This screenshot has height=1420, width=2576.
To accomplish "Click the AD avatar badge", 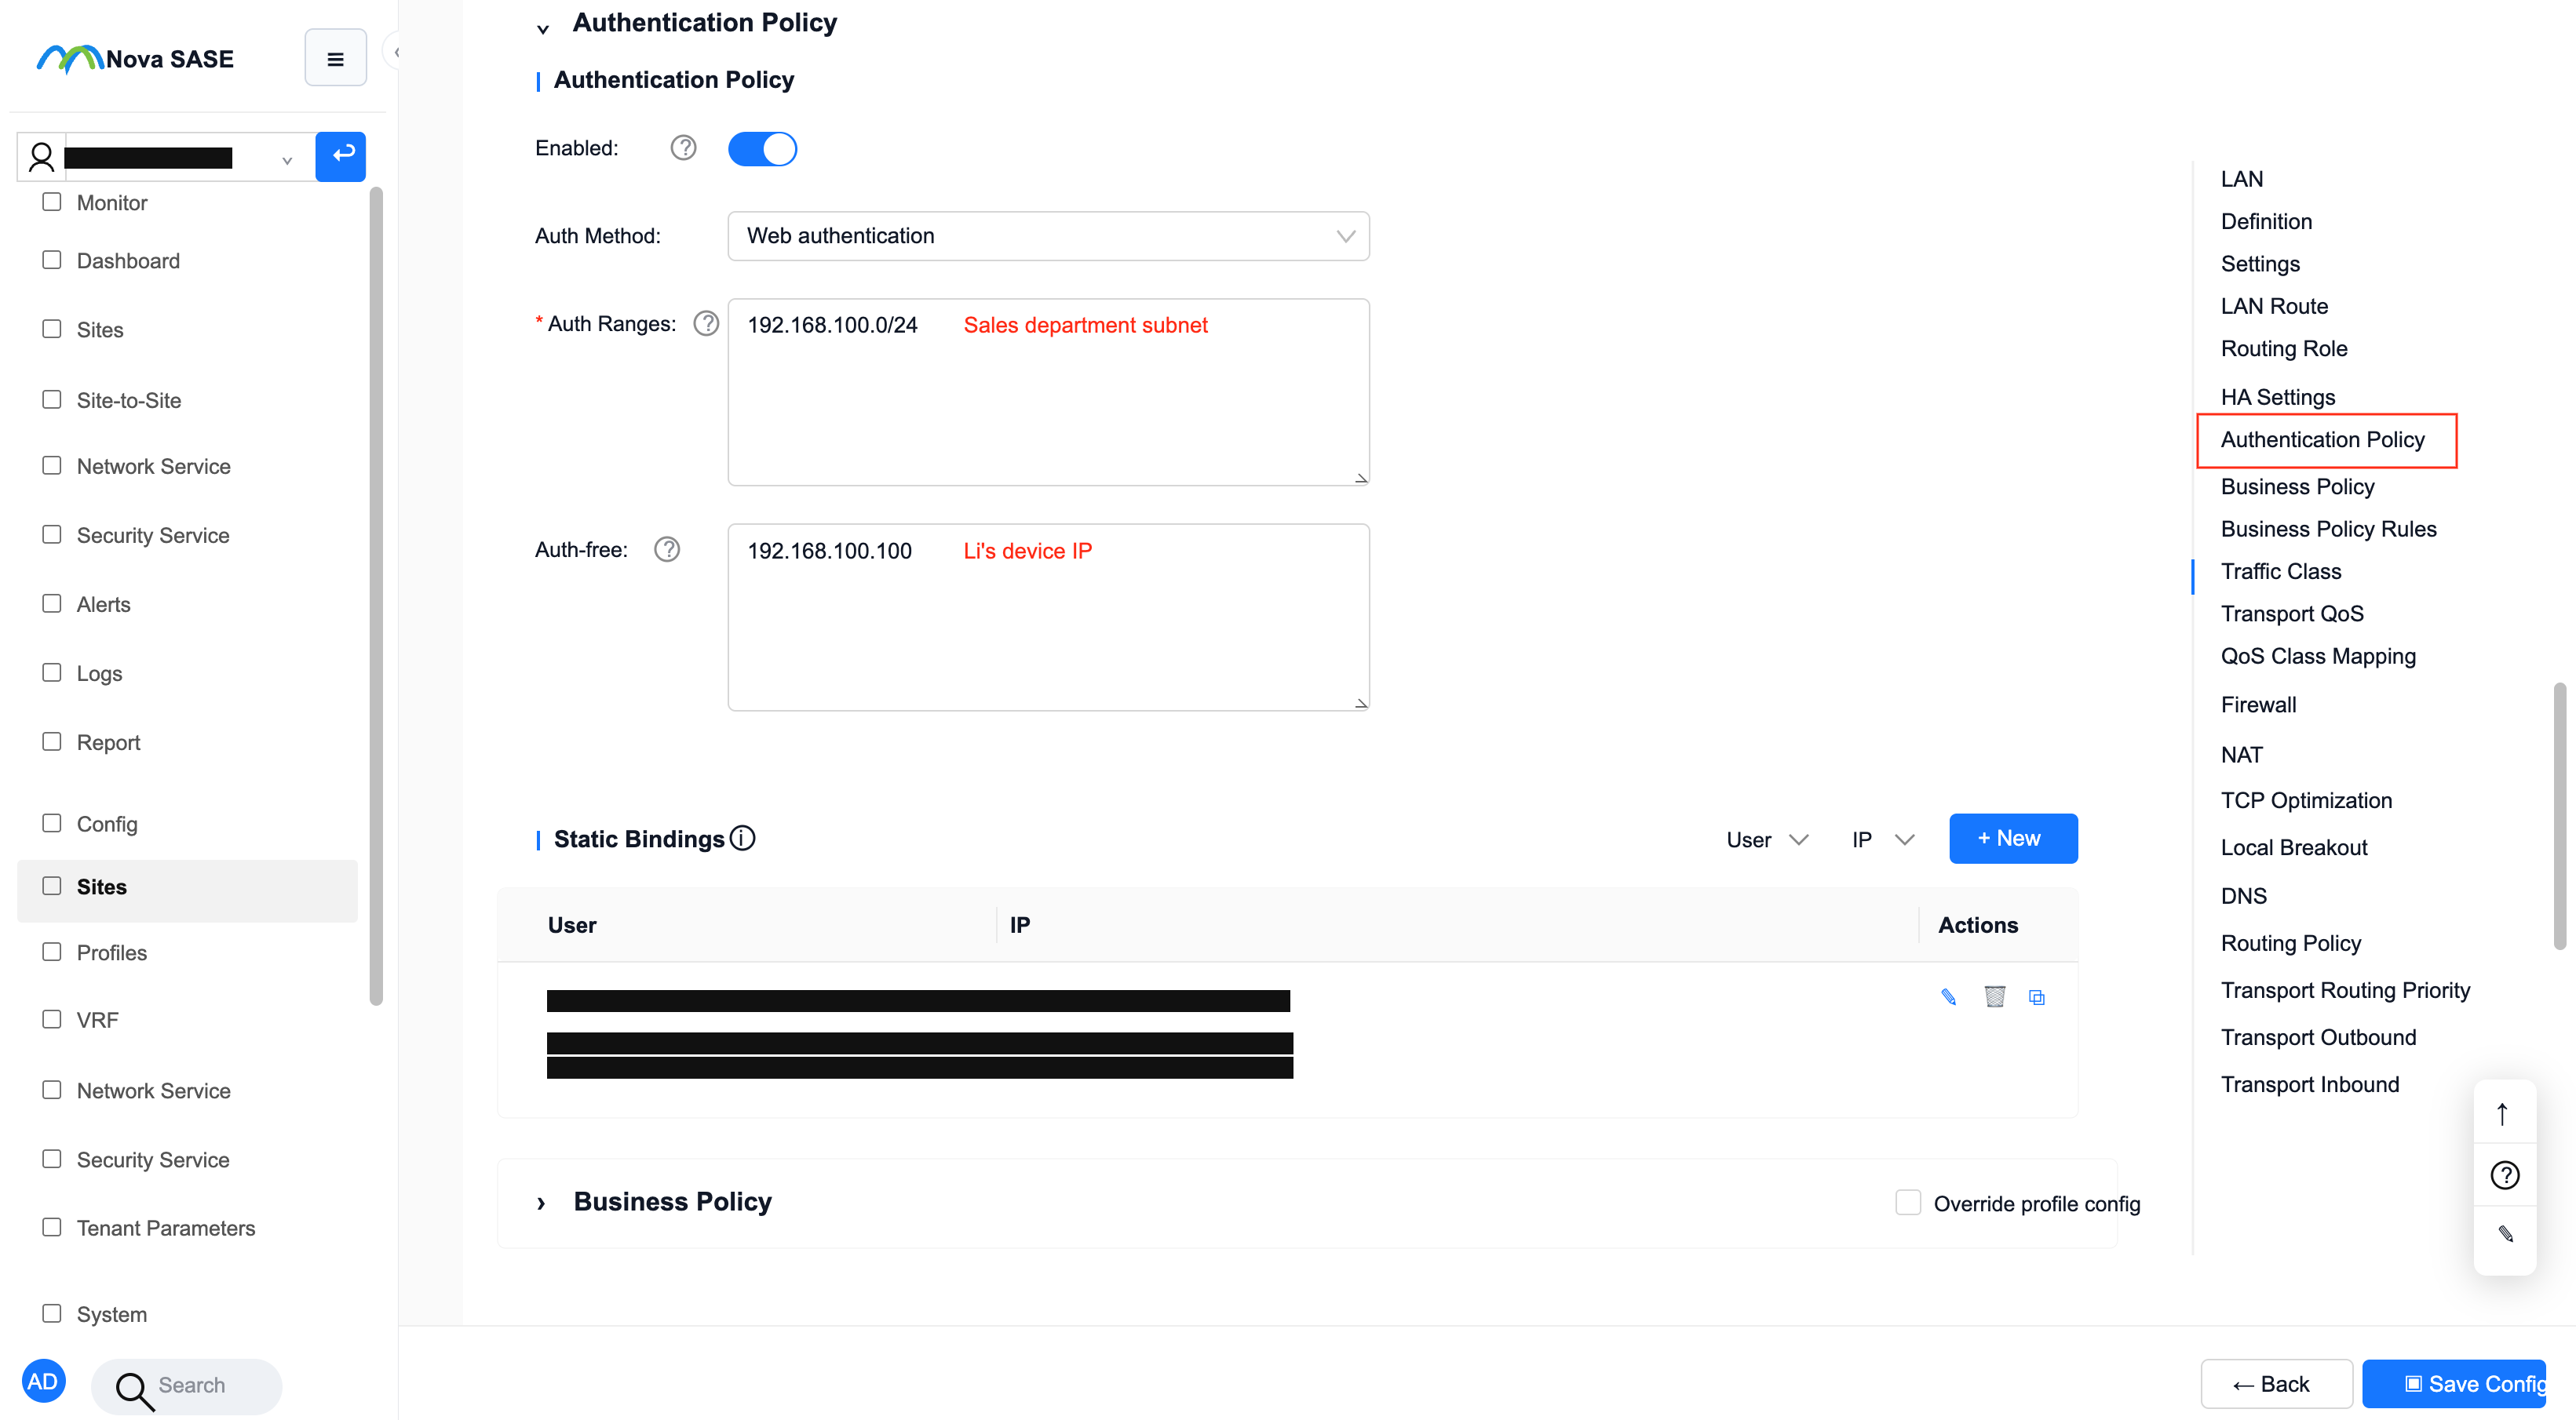I will [x=43, y=1381].
